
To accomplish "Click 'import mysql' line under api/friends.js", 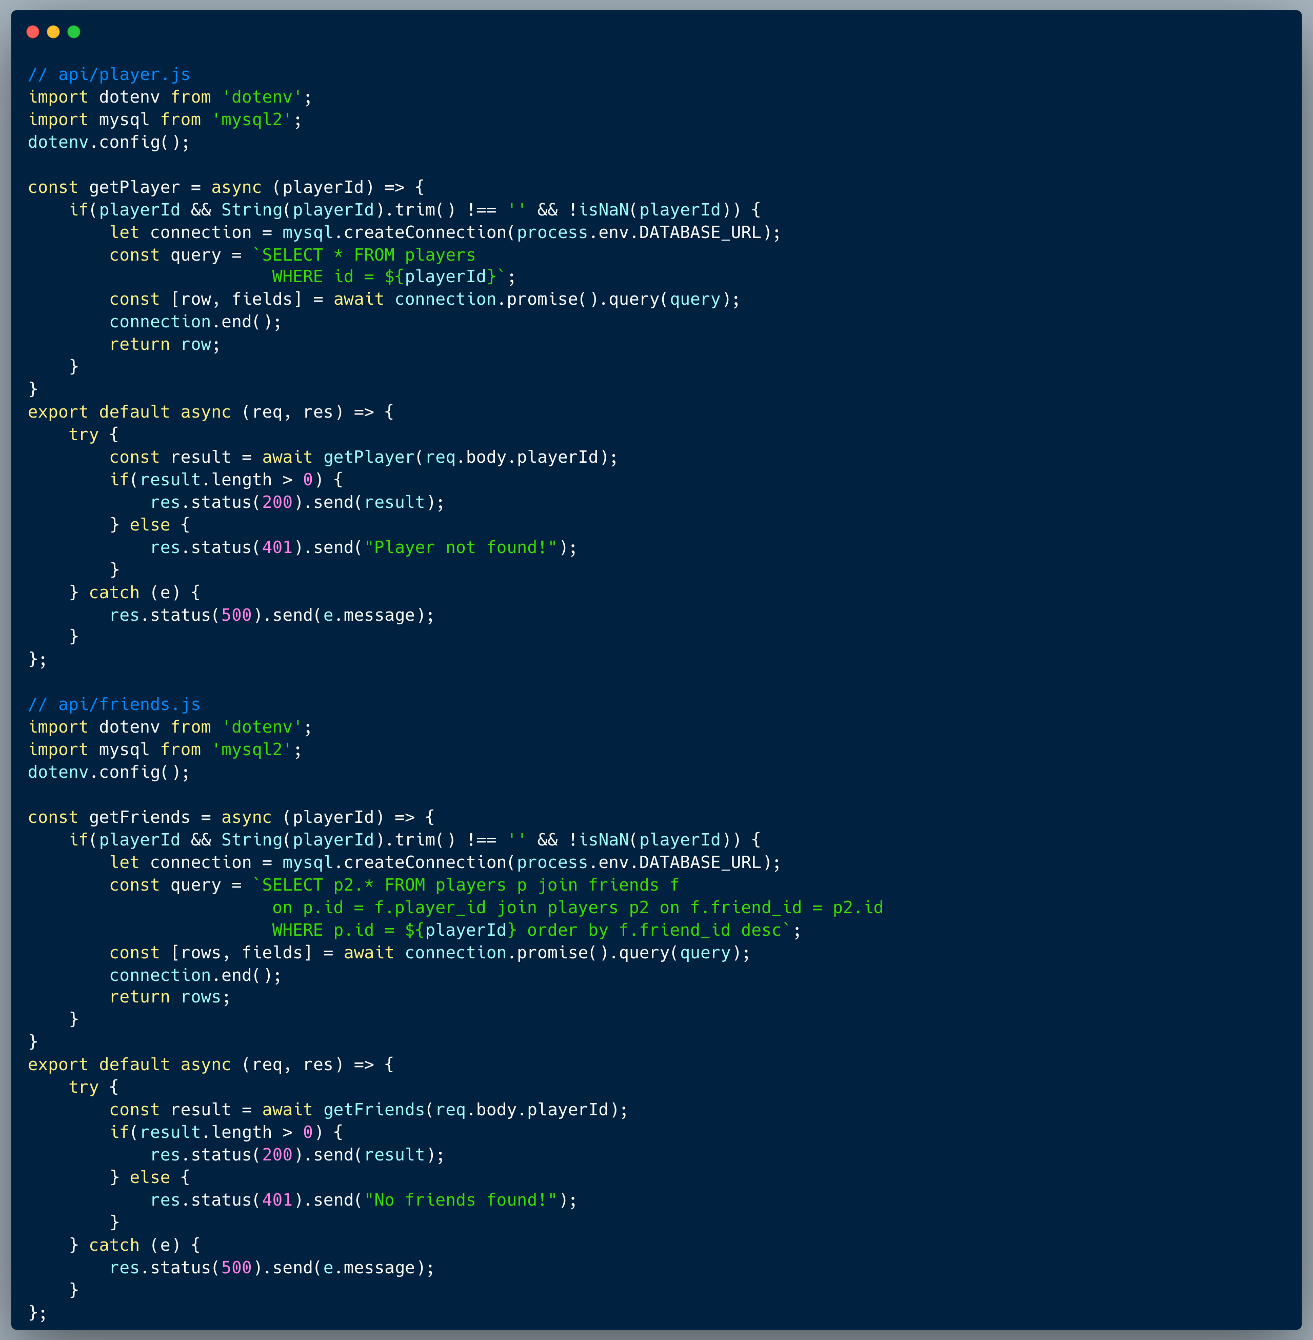I will (165, 750).
